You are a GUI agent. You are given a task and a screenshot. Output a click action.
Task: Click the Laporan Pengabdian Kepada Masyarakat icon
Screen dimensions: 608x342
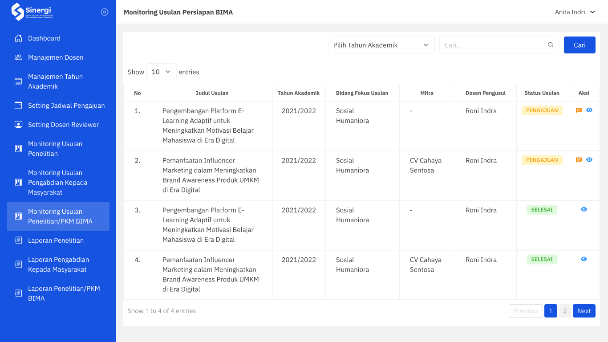[18, 265]
